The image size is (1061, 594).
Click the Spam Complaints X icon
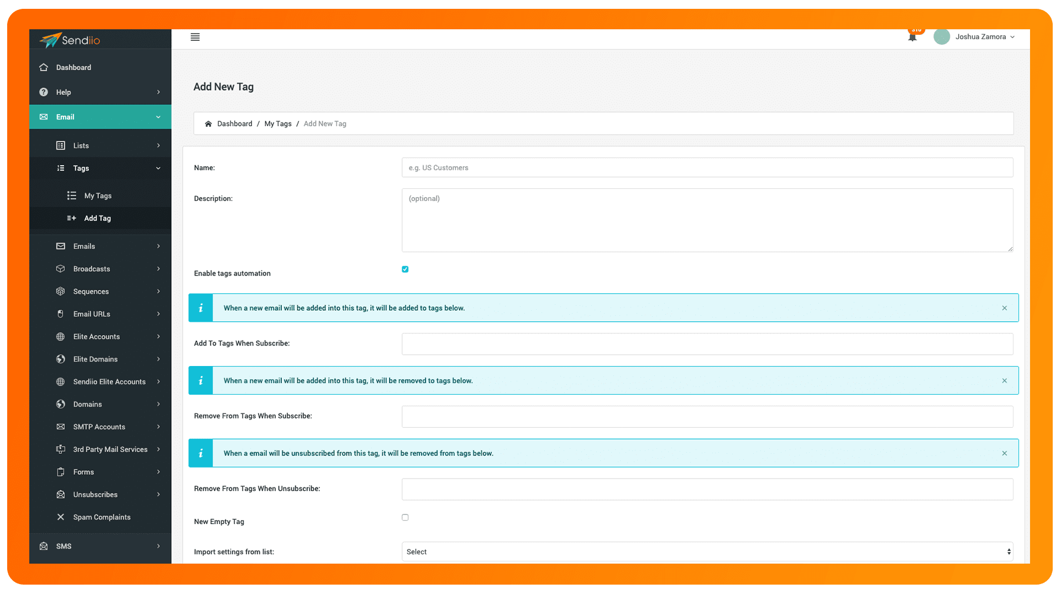(x=61, y=517)
